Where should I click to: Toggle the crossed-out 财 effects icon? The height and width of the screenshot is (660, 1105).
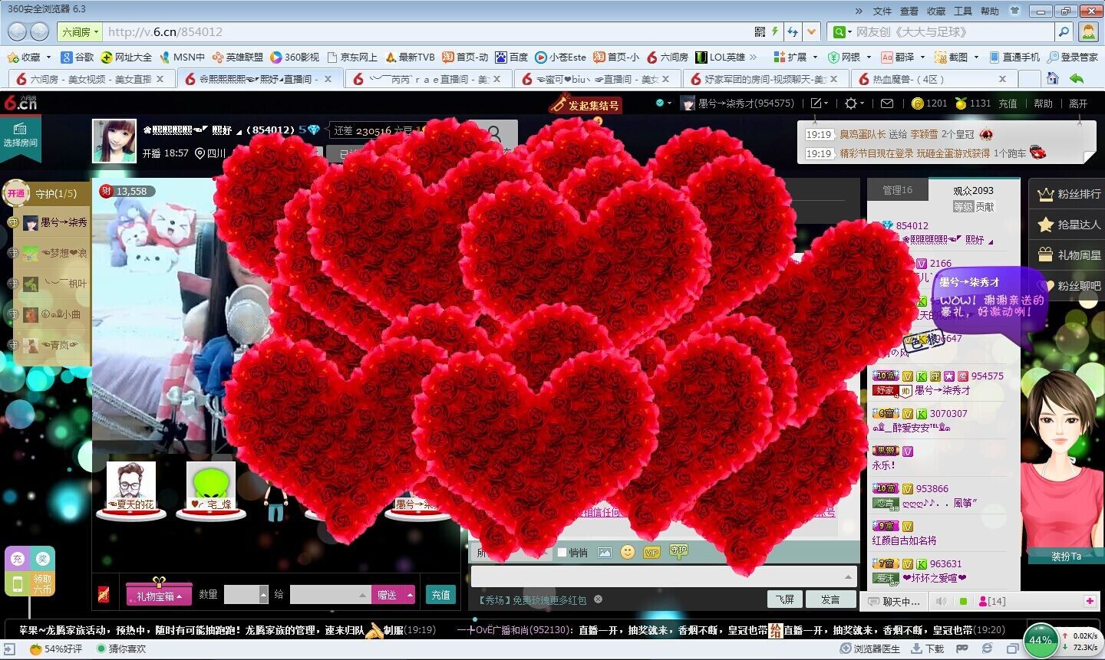tap(104, 594)
